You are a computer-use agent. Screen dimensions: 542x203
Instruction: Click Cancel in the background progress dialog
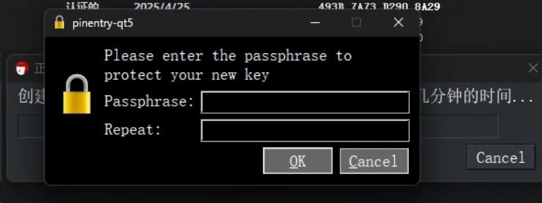501,157
